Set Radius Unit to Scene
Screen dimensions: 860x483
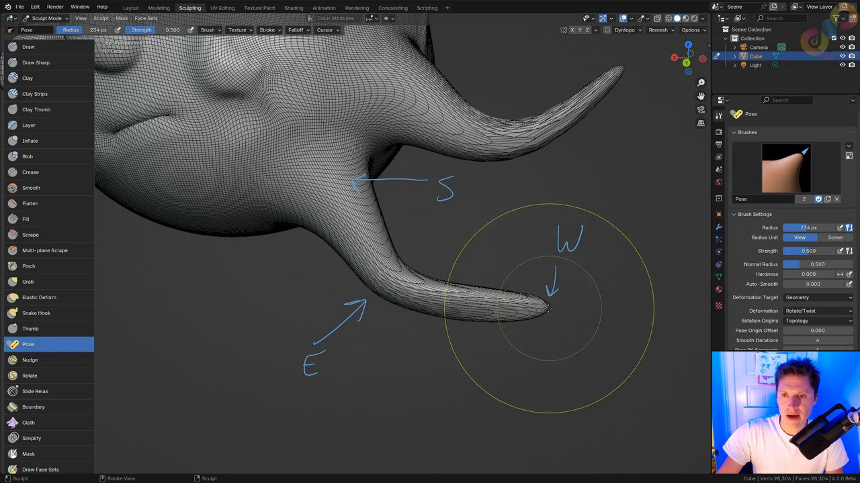pyautogui.click(x=835, y=237)
